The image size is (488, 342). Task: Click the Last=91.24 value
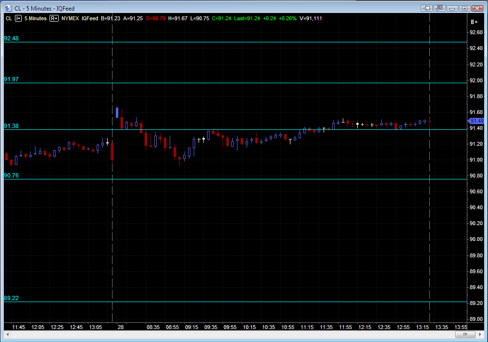pos(247,18)
